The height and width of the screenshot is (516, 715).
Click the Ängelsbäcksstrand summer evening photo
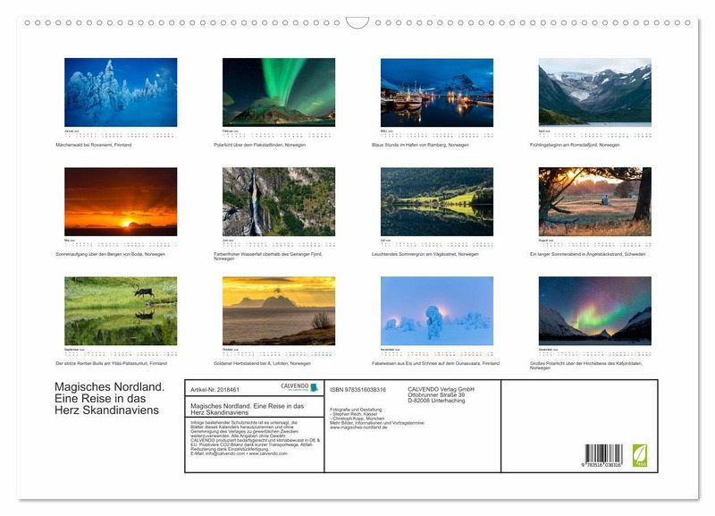point(594,201)
